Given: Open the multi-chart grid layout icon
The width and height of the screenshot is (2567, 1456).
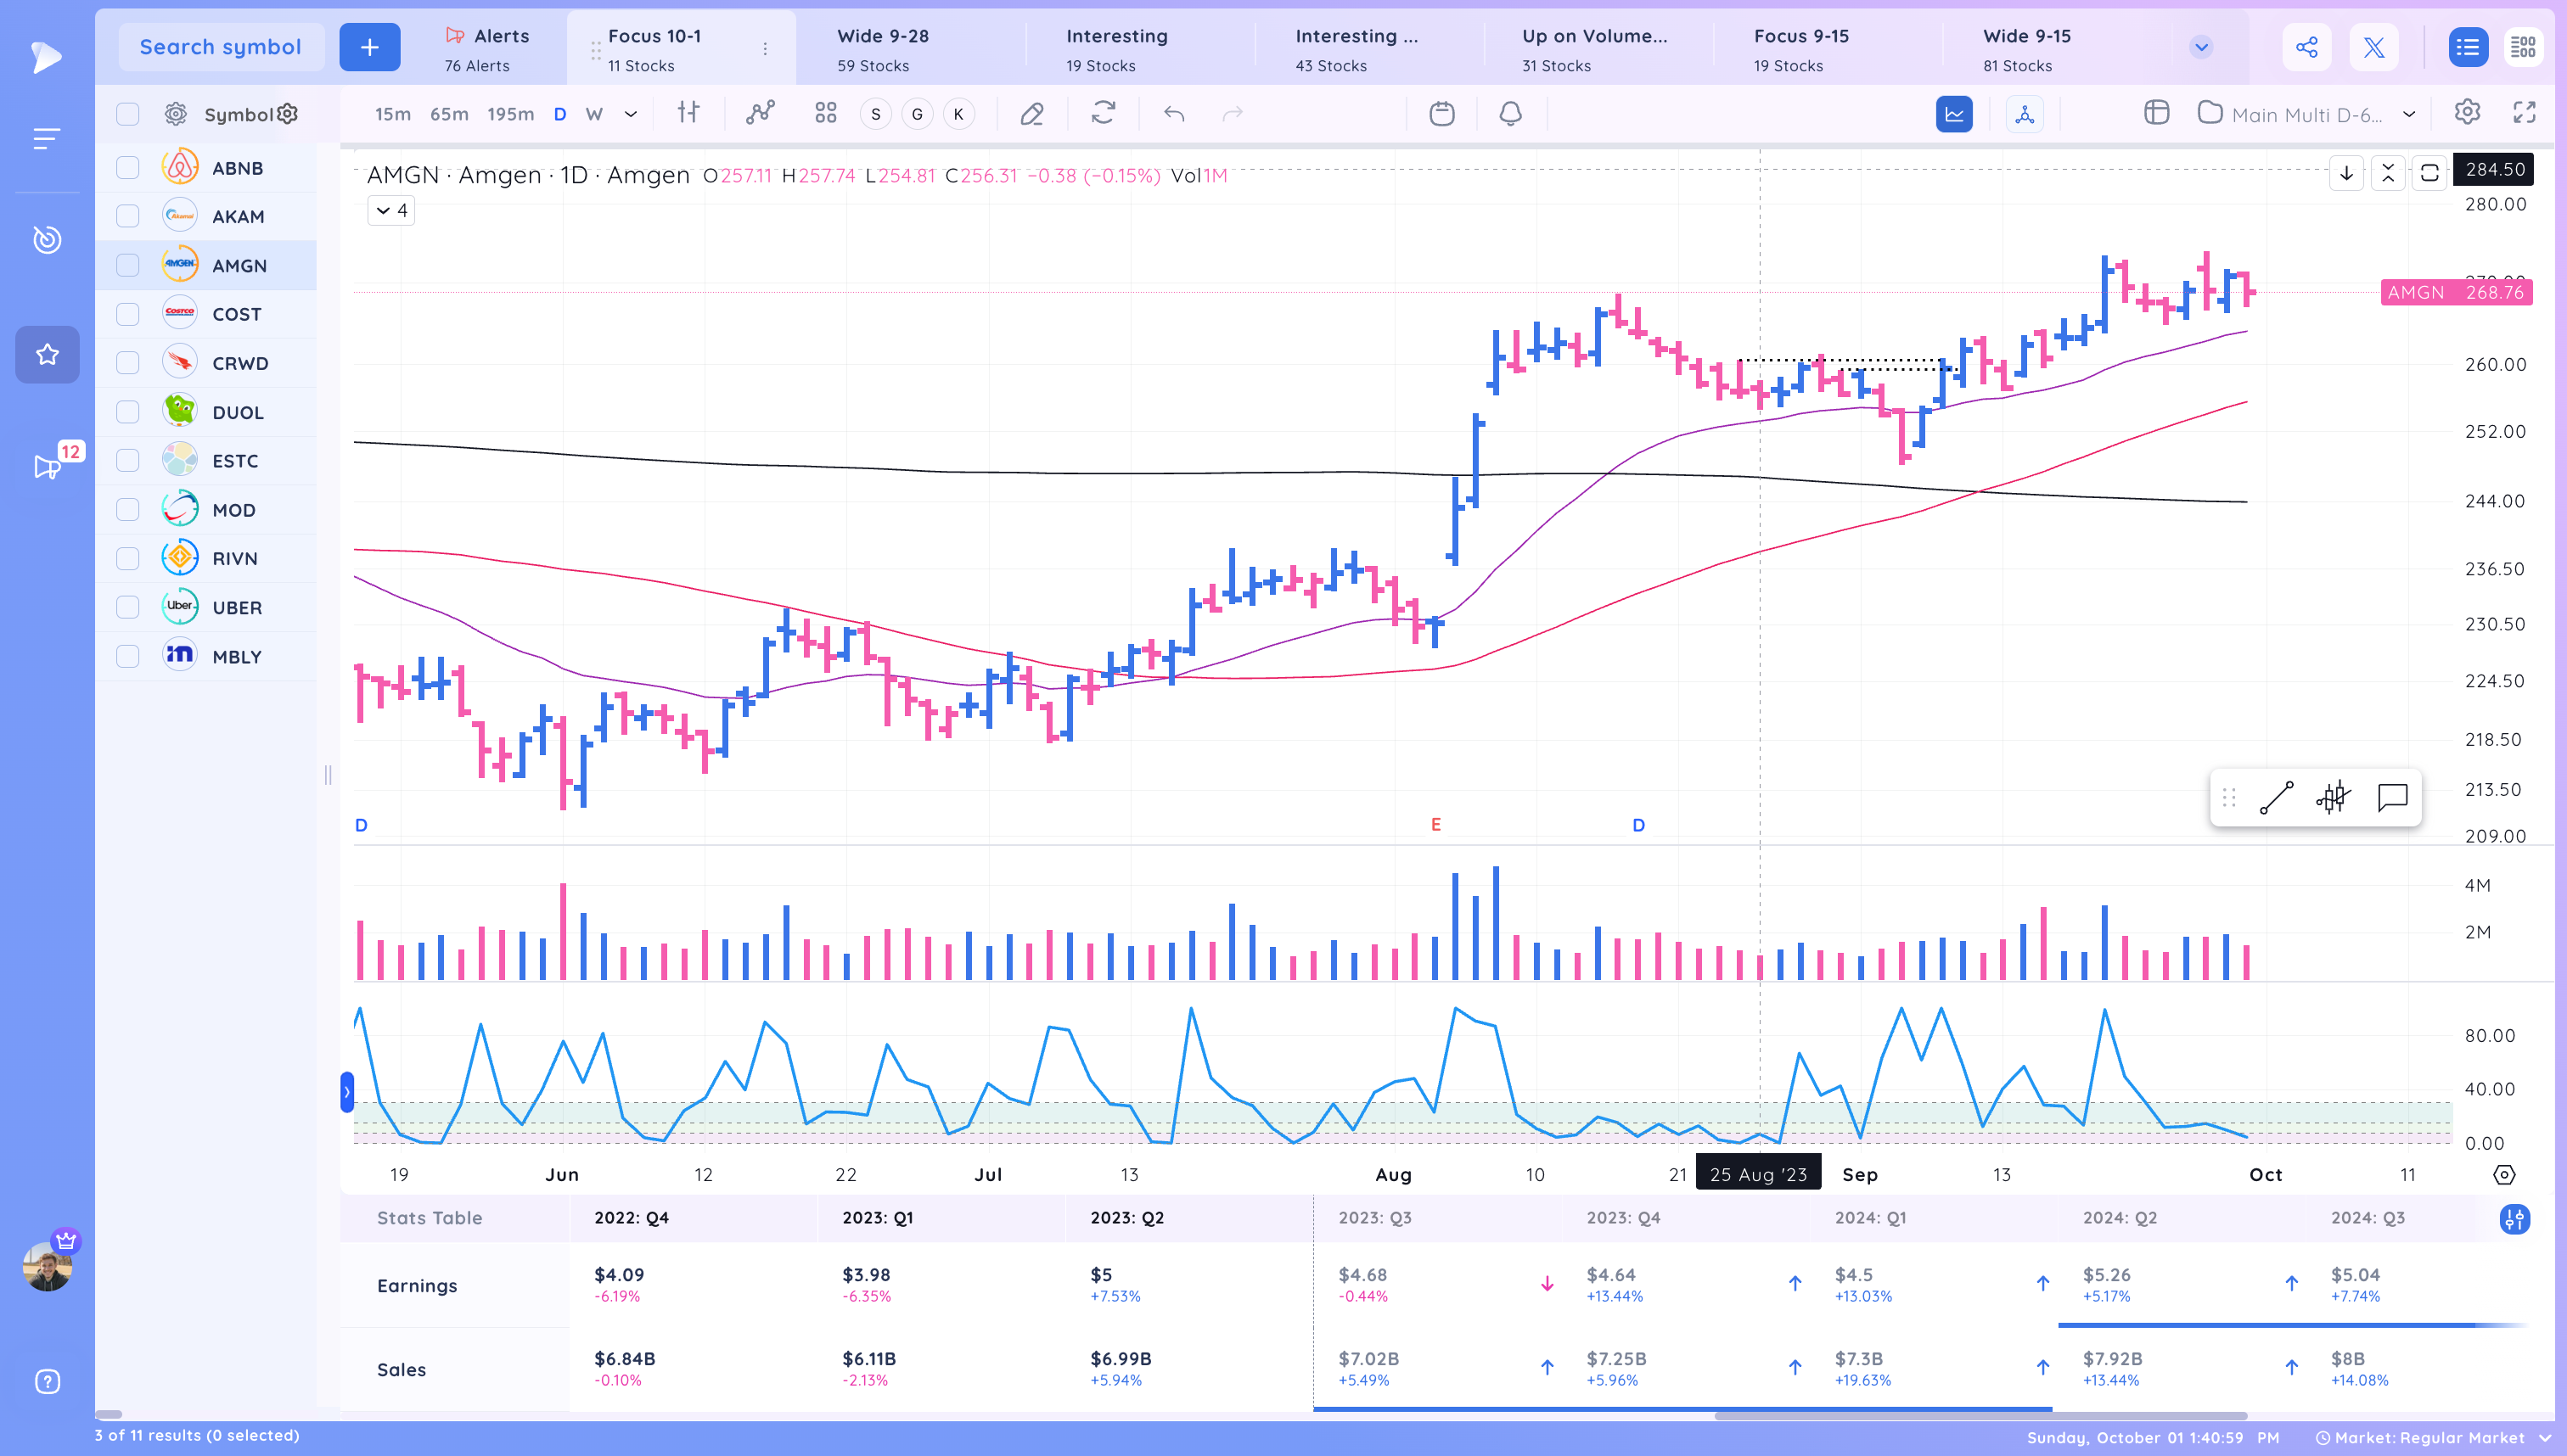Looking at the screenshot, I should tap(825, 113).
